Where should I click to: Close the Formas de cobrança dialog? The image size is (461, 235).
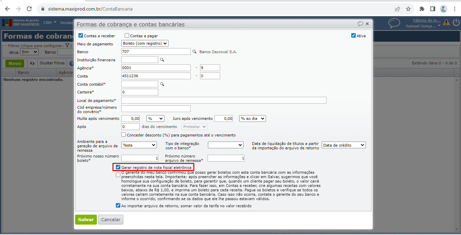[367, 24]
